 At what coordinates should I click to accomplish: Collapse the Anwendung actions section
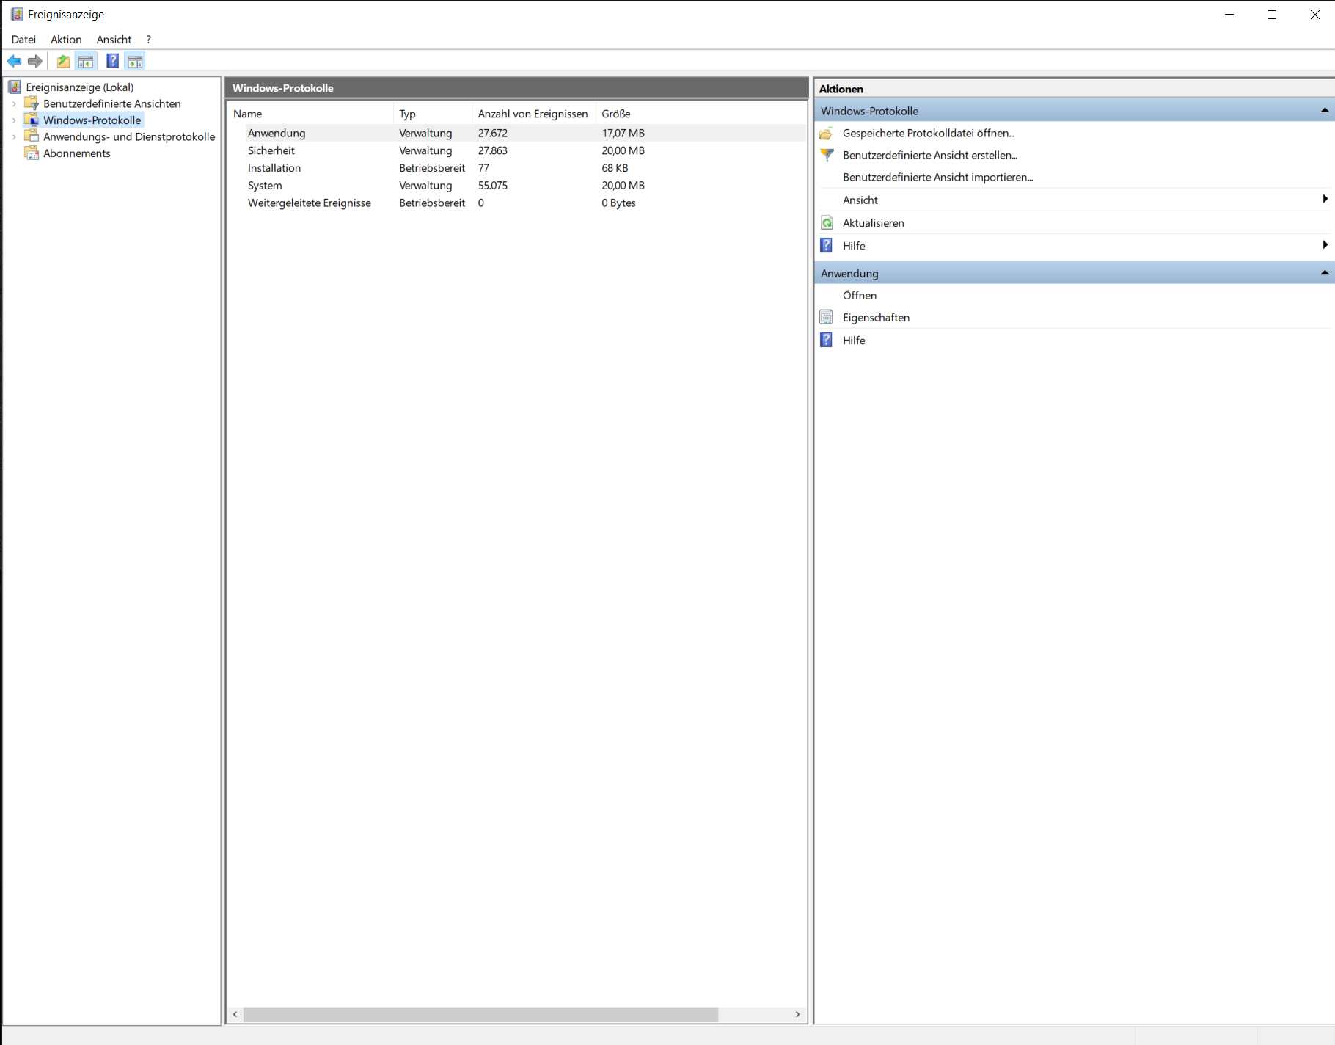1325,273
